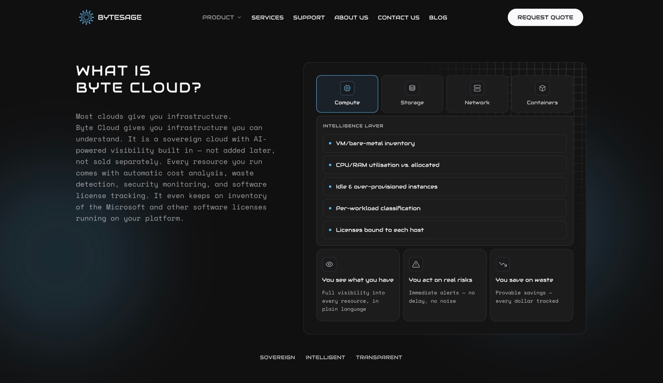The height and width of the screenshot is (383, 663).
Task: Navigate to About Us
Action: pos(351,17)
